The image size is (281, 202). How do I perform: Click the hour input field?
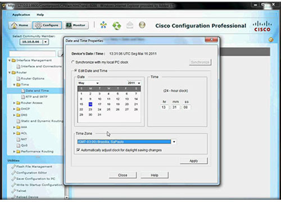coord(164,107)
